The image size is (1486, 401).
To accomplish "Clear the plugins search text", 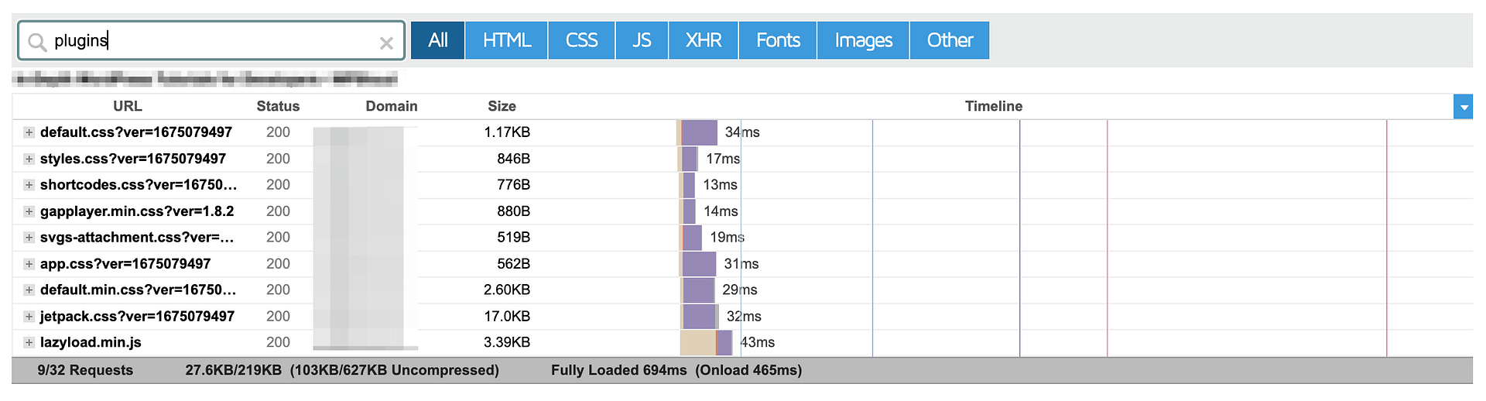I will 386,43.
